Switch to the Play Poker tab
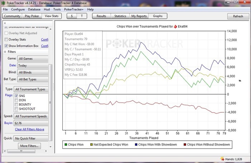Screen dimensions: 251x163 coord(32,16)
